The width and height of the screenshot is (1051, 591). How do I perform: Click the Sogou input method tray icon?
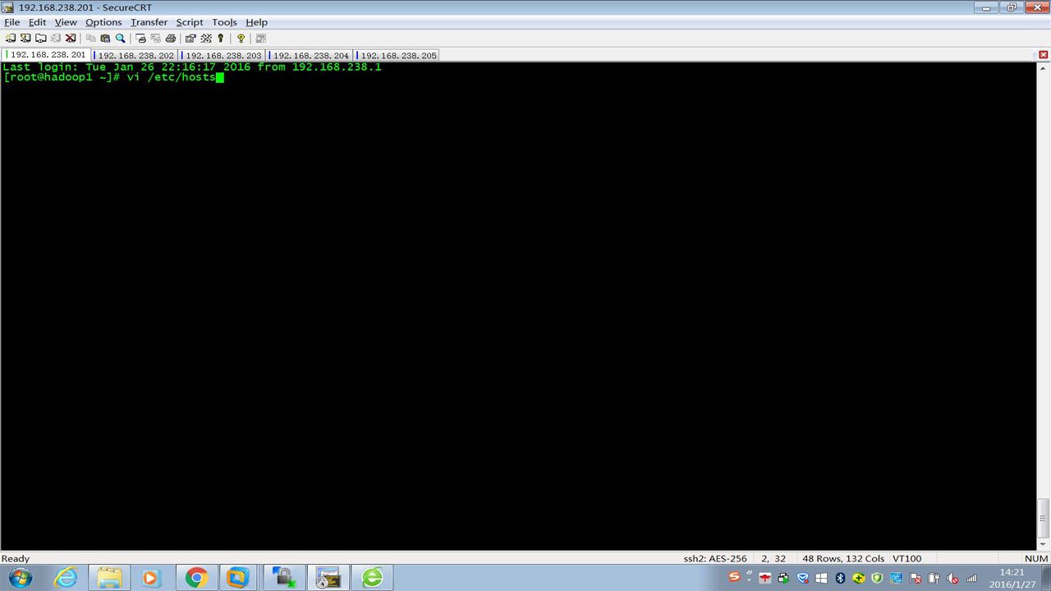[734, 577]
